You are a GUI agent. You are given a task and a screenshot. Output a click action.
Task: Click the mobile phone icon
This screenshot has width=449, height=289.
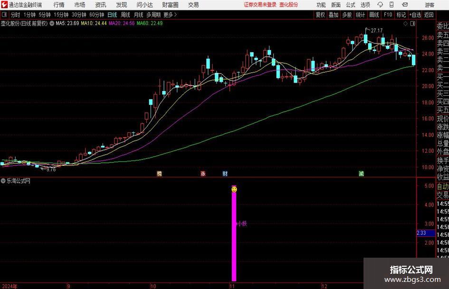pos(392,5)
